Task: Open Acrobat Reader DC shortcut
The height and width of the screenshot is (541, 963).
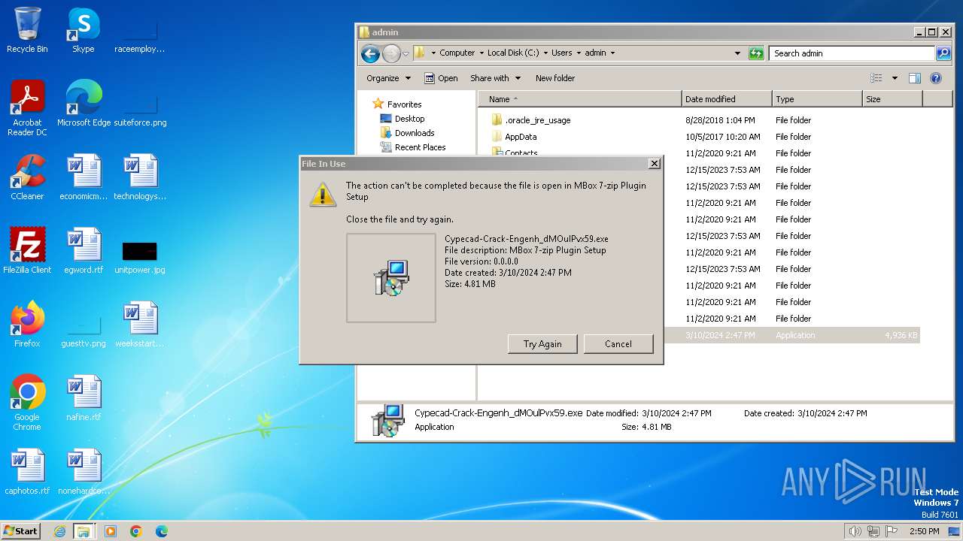Action: 27,108
